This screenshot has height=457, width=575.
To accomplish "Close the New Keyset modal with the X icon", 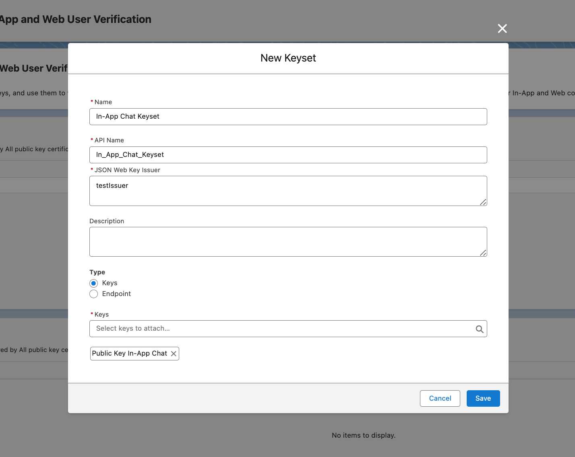I will click(x=502, y=29).
